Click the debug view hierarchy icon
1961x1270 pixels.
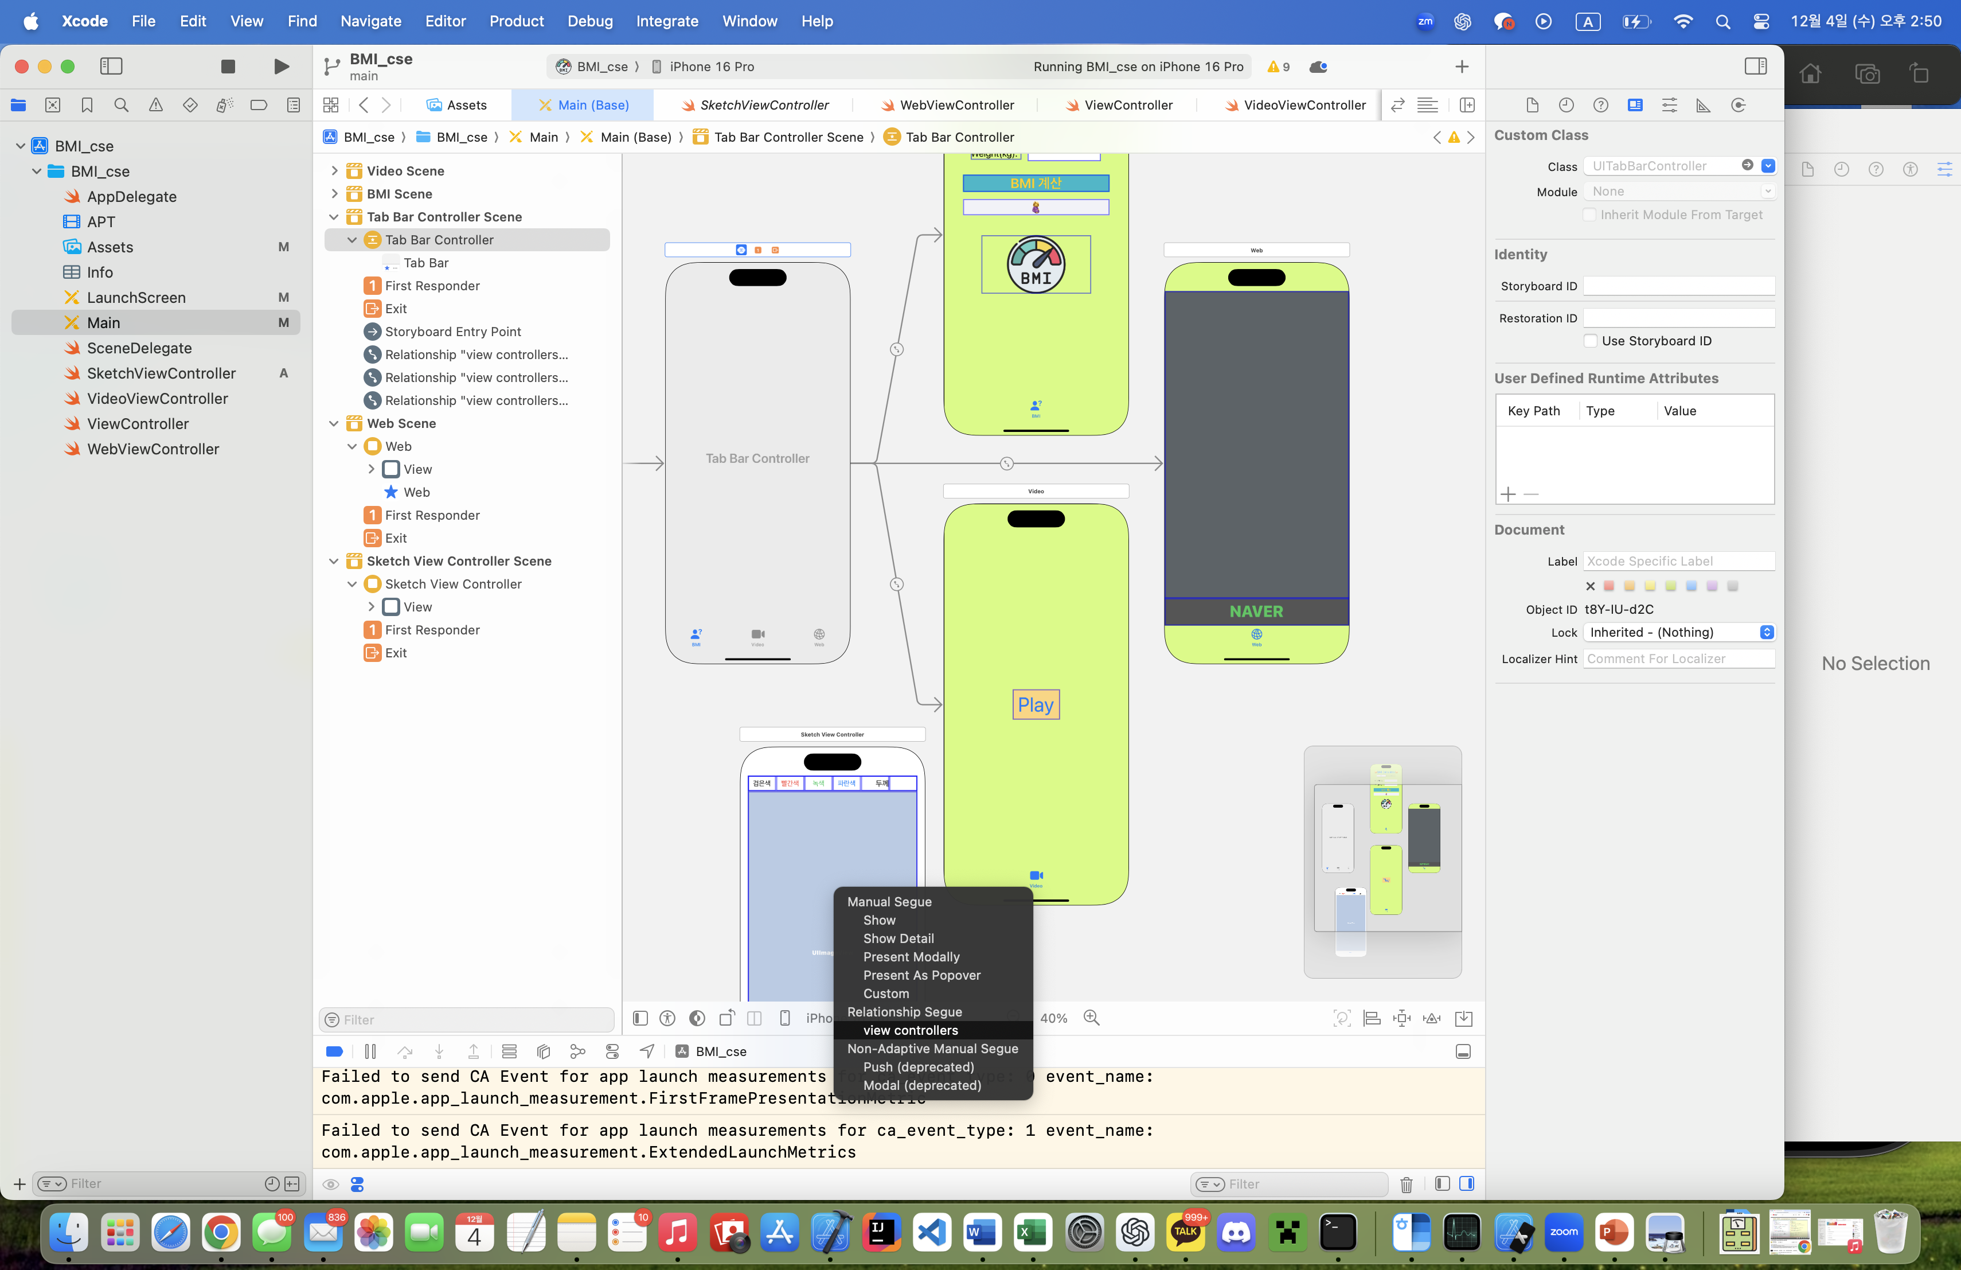tap(543, 1051)
